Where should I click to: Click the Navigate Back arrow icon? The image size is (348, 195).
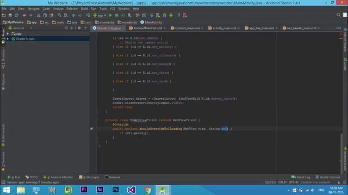[x=74, y=15]
